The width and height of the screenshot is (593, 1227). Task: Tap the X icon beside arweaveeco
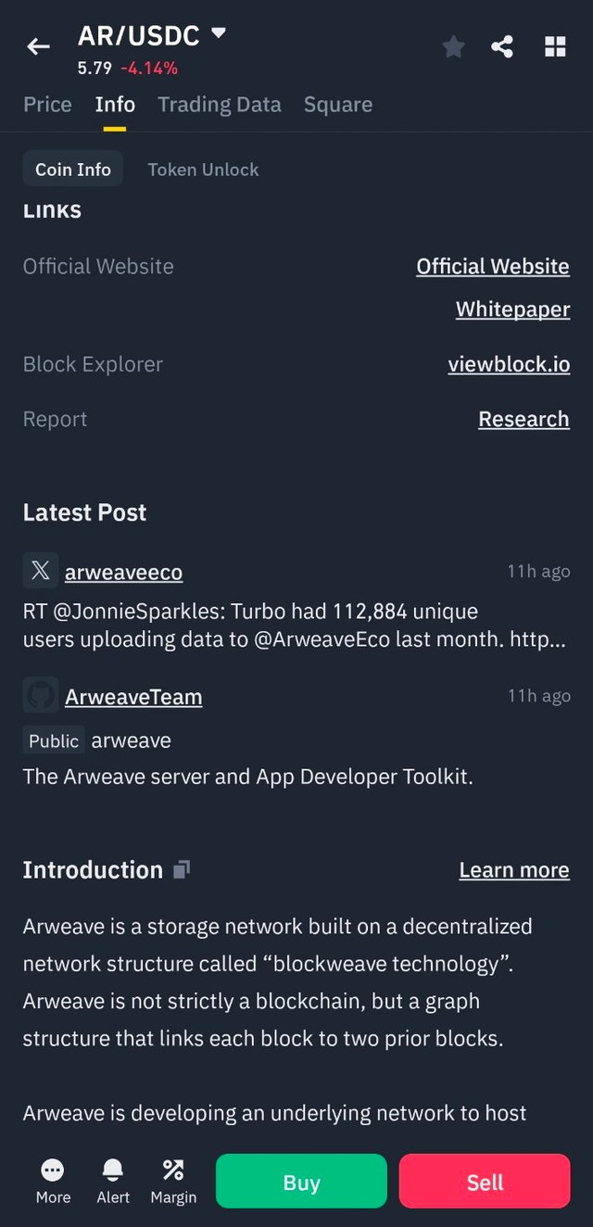41,571
